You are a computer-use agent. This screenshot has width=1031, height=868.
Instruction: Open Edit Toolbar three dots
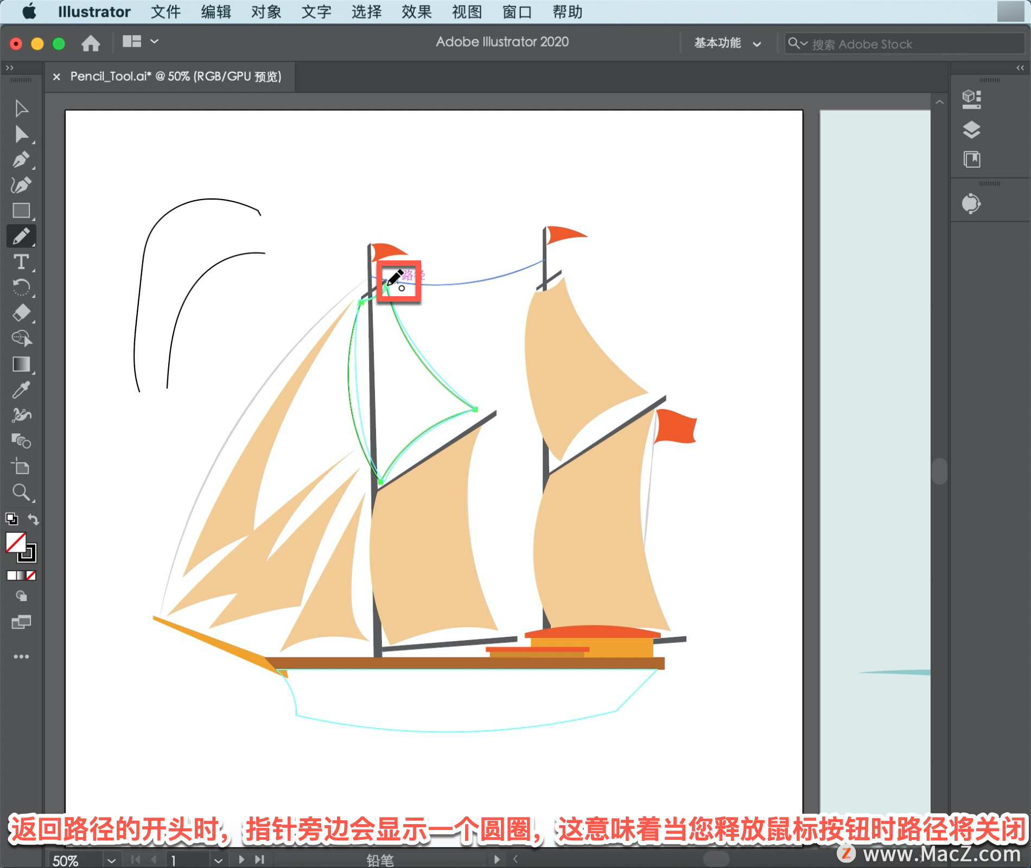coord(21,656)
